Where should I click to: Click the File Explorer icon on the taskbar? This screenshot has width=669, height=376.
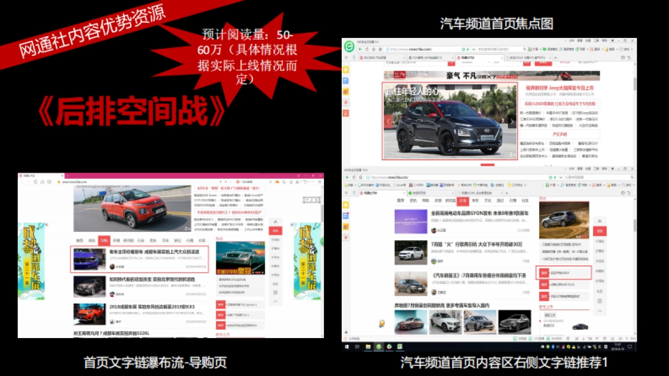pyautogui.click(x=368, y=346)
